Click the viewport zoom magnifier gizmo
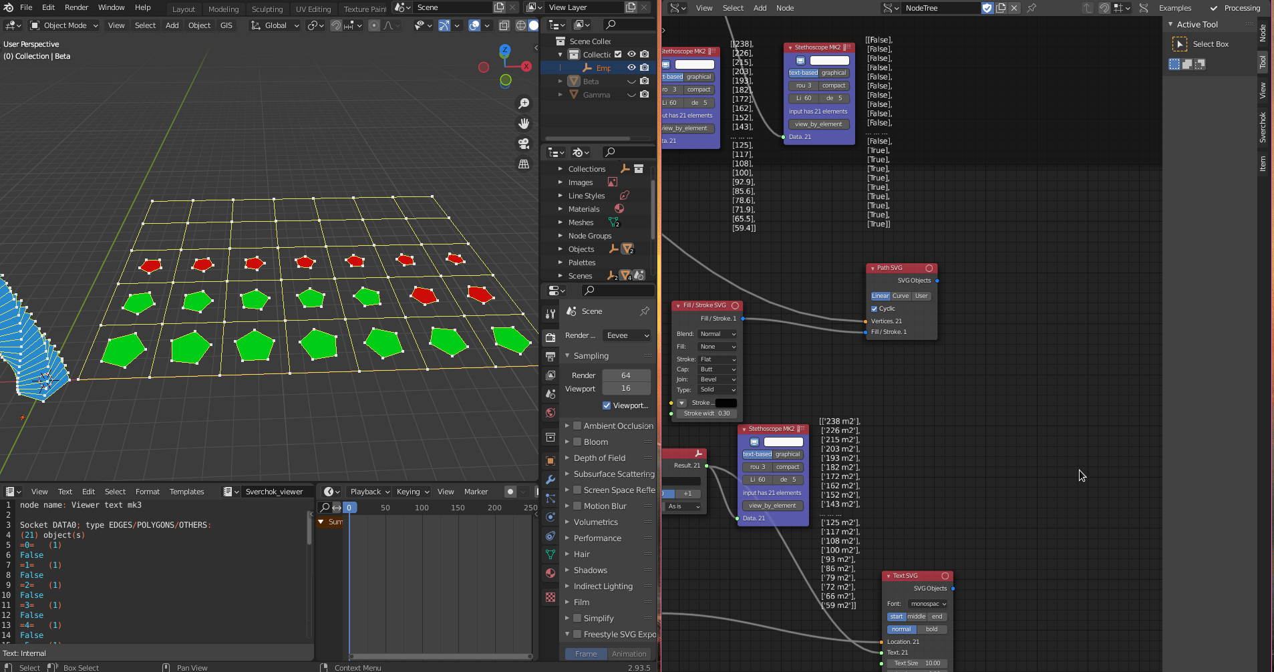Image resolution: width=1274 pixels, height=672 pixels. point(524,104)
